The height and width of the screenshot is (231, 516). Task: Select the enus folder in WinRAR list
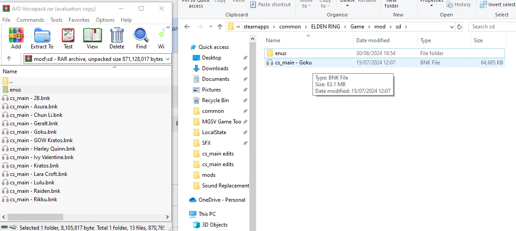click(85, 90)
